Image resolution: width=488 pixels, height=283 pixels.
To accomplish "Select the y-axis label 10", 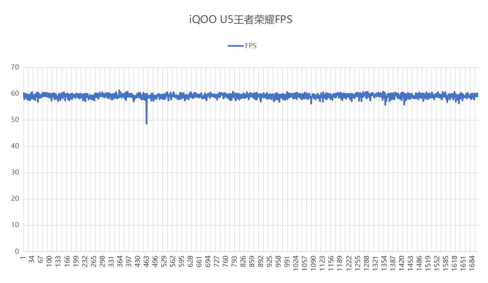I will (x=15, y=225).
